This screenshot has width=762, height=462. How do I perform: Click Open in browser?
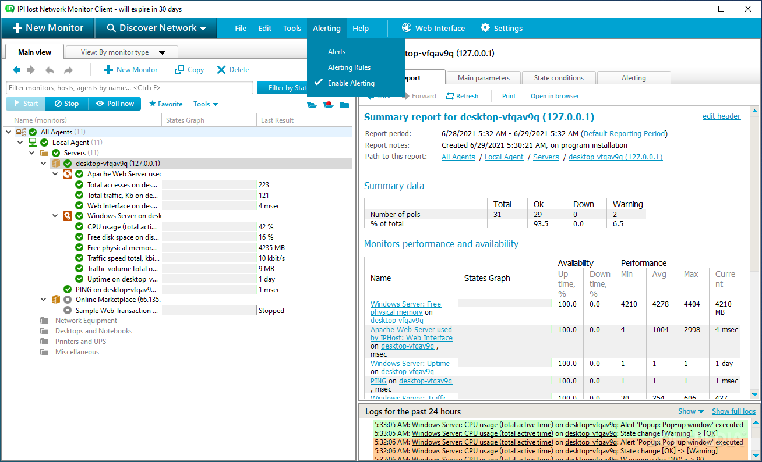[x=555, y=96]
